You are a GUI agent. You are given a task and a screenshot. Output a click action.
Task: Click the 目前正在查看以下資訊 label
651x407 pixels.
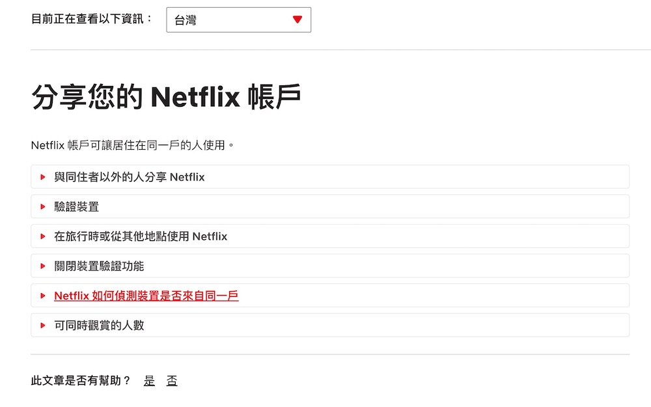(x=92, y=19)
